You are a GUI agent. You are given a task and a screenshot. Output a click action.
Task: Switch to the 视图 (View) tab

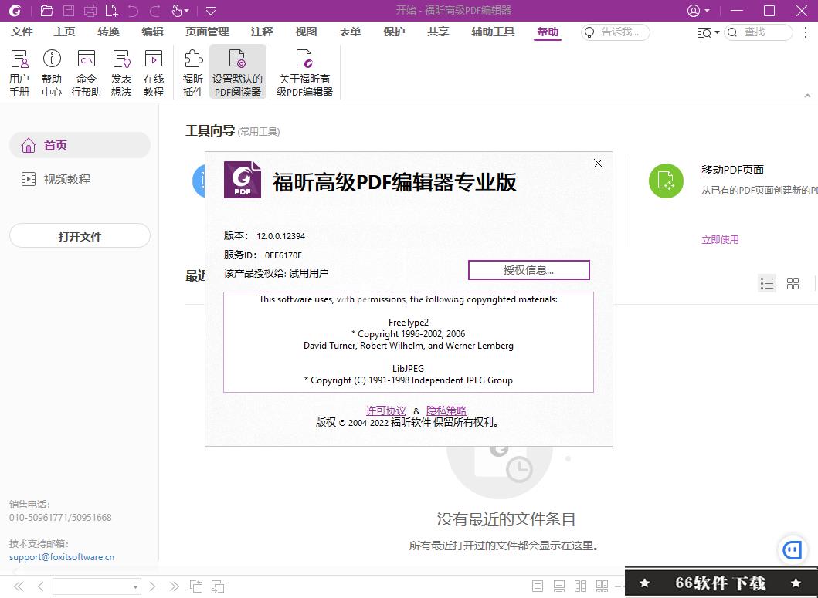pos(306,32)
